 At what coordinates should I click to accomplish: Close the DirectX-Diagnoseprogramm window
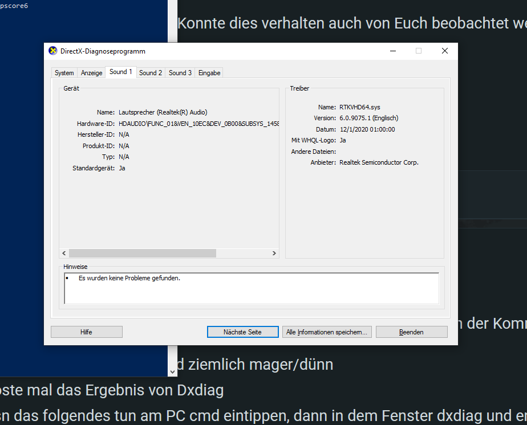click(x=444, y=51)
